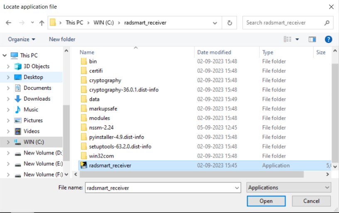
Task: Sort by the Type column header
Action: (268, 52)
